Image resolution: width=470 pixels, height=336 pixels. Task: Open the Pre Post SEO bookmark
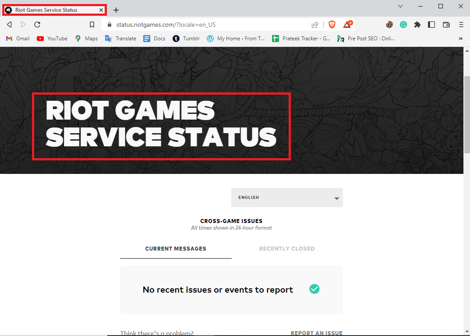(x=366, y=39)
